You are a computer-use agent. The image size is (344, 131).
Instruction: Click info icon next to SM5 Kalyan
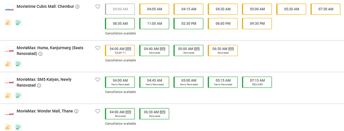(39, 86)
